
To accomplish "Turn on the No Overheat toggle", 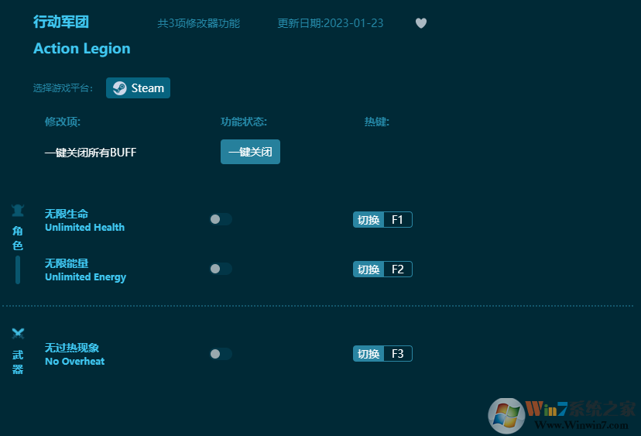I will pos(221,354).
